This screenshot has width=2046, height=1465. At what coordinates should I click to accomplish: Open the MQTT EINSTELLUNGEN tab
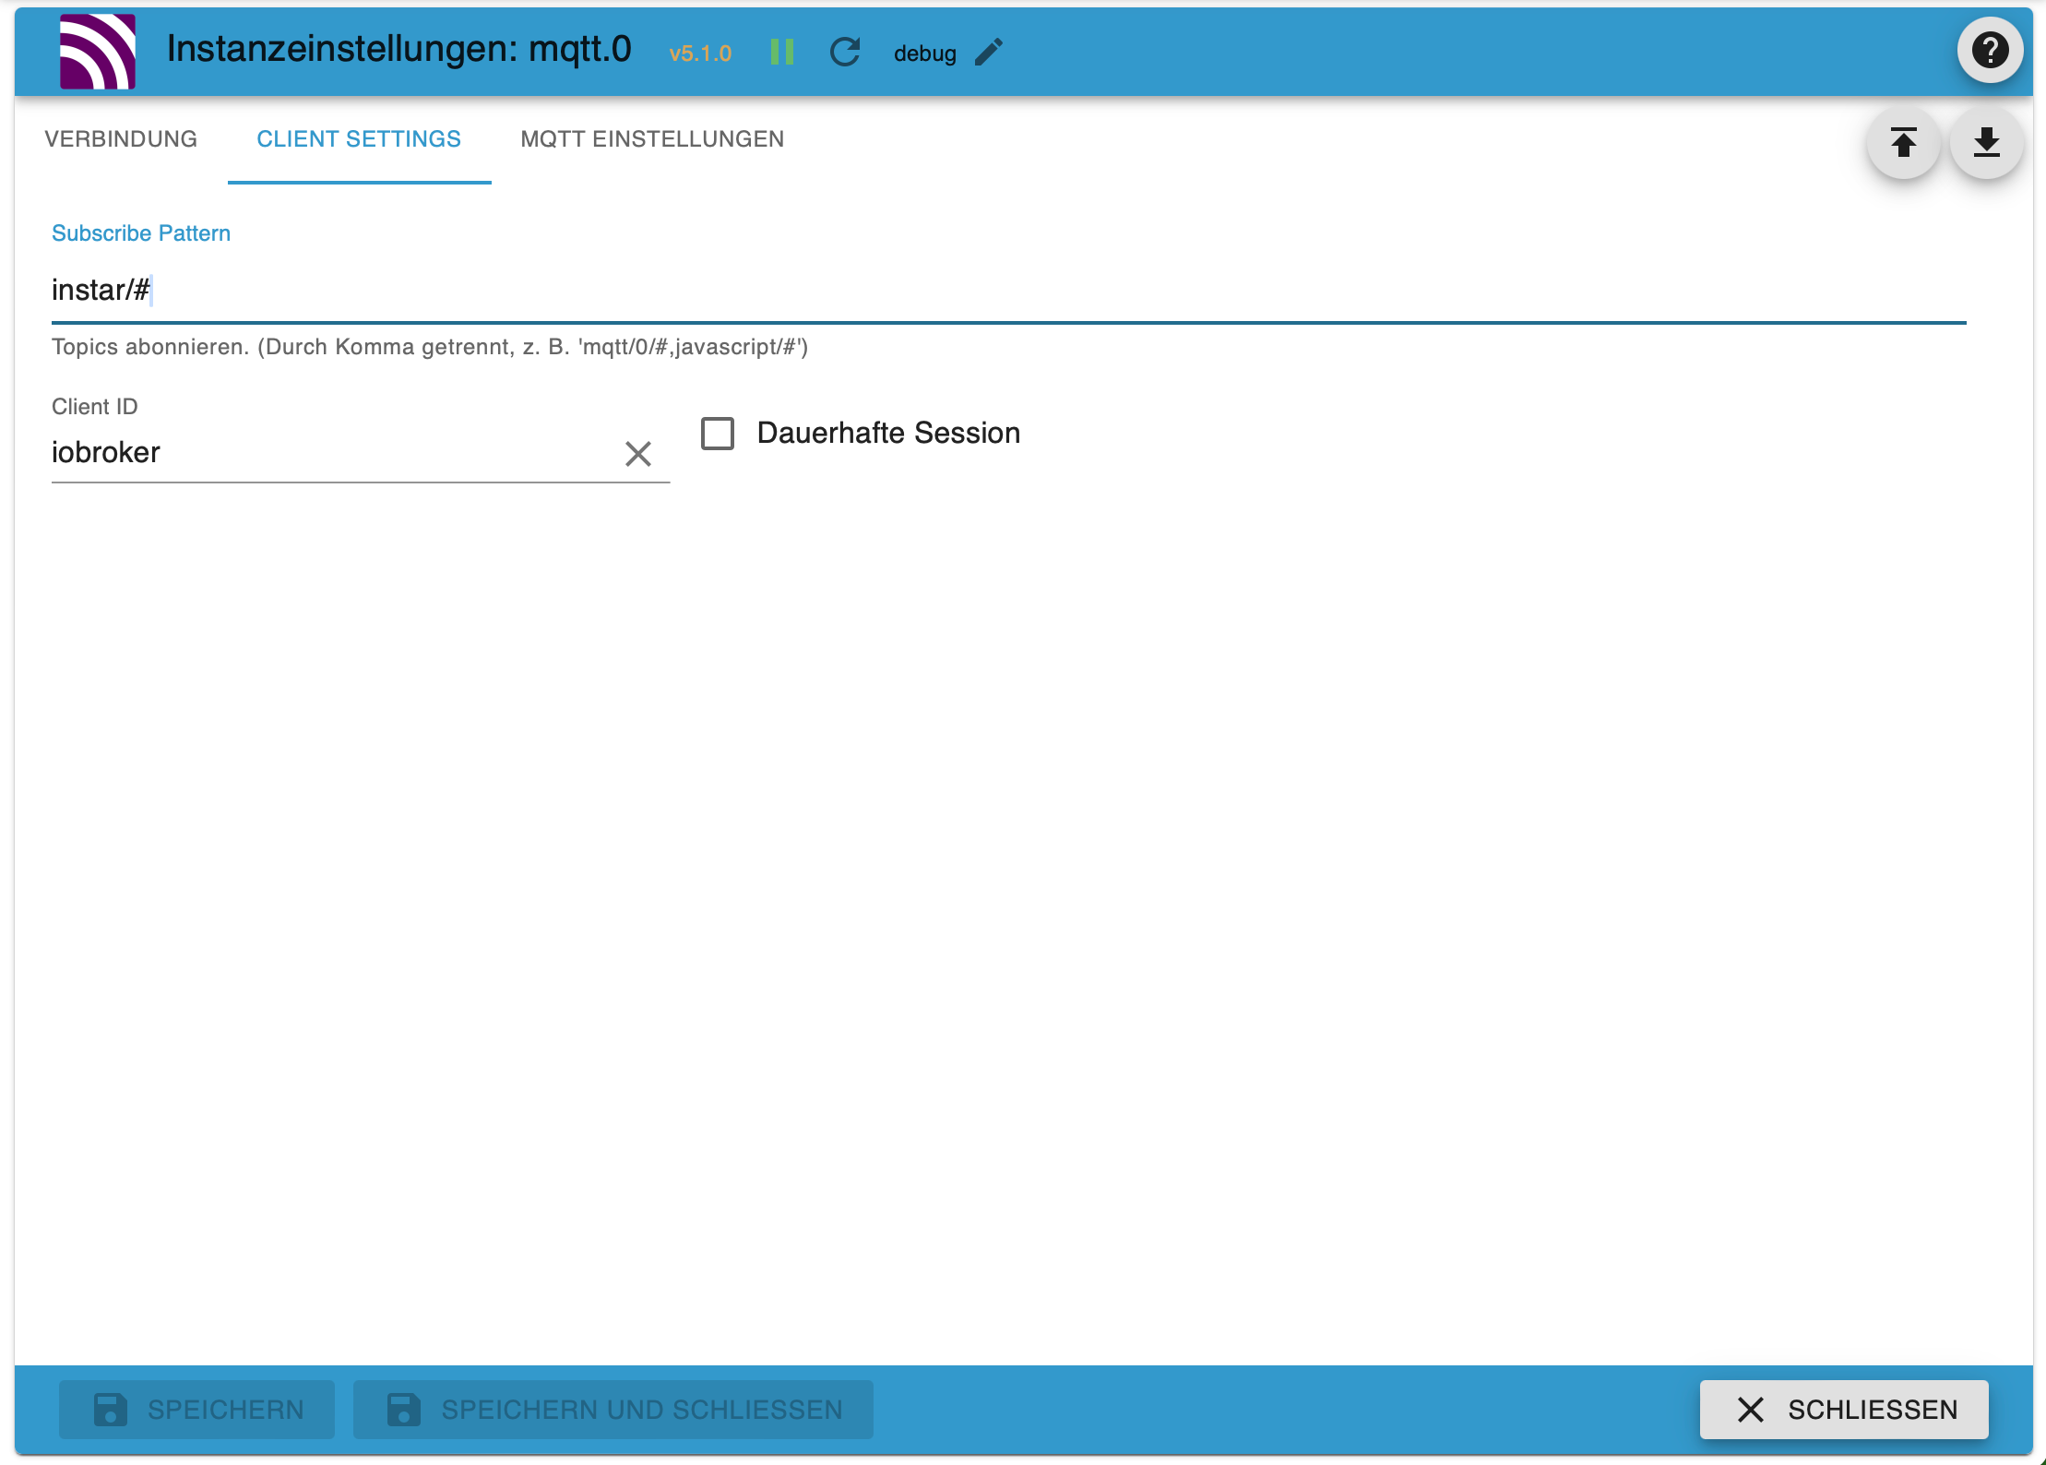(x=652, y=138)
